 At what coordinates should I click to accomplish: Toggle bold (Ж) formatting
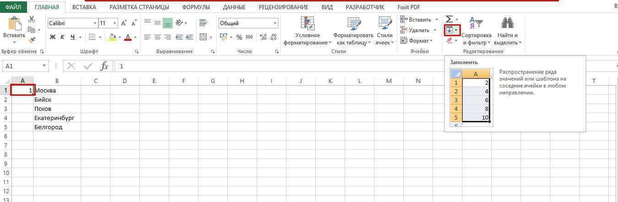[52, 37]
